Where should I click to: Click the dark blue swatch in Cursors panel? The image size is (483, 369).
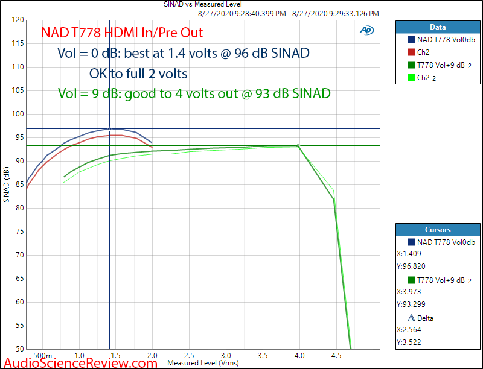[x=411, y=242]
